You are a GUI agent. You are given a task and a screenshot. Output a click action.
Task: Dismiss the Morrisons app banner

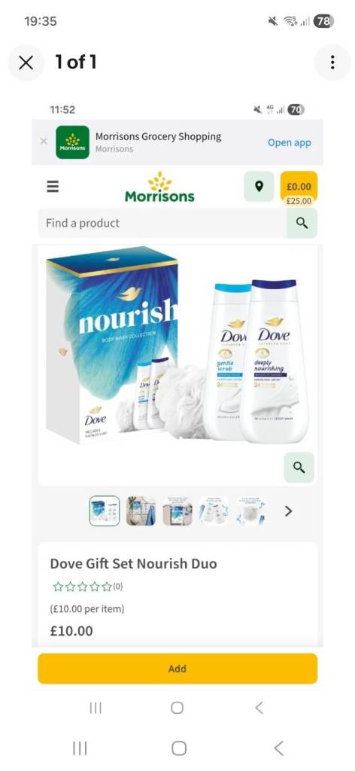tap(43, 142)
